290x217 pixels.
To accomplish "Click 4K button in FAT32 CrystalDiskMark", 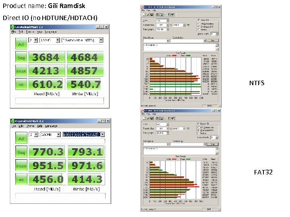I will [21, 179].
